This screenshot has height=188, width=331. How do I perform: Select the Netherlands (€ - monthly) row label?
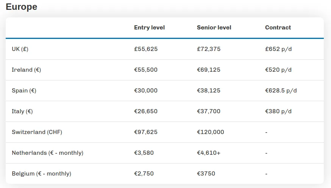[47, 153]
